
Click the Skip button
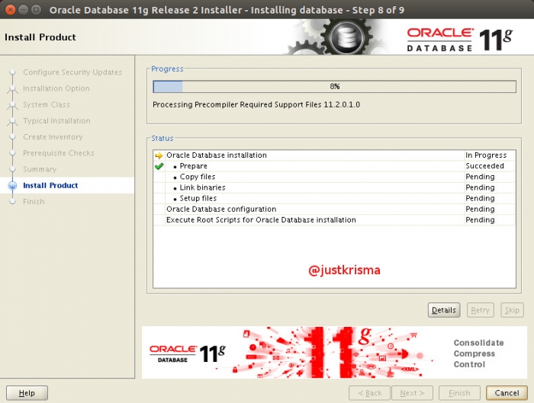512,310
